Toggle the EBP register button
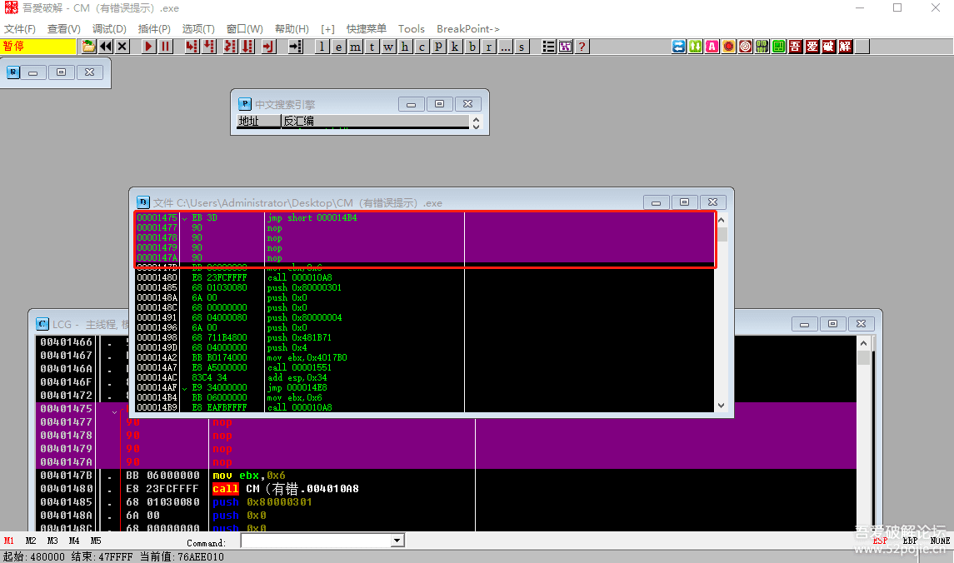This screenshot has width=954, height=563. coord(910,541)
